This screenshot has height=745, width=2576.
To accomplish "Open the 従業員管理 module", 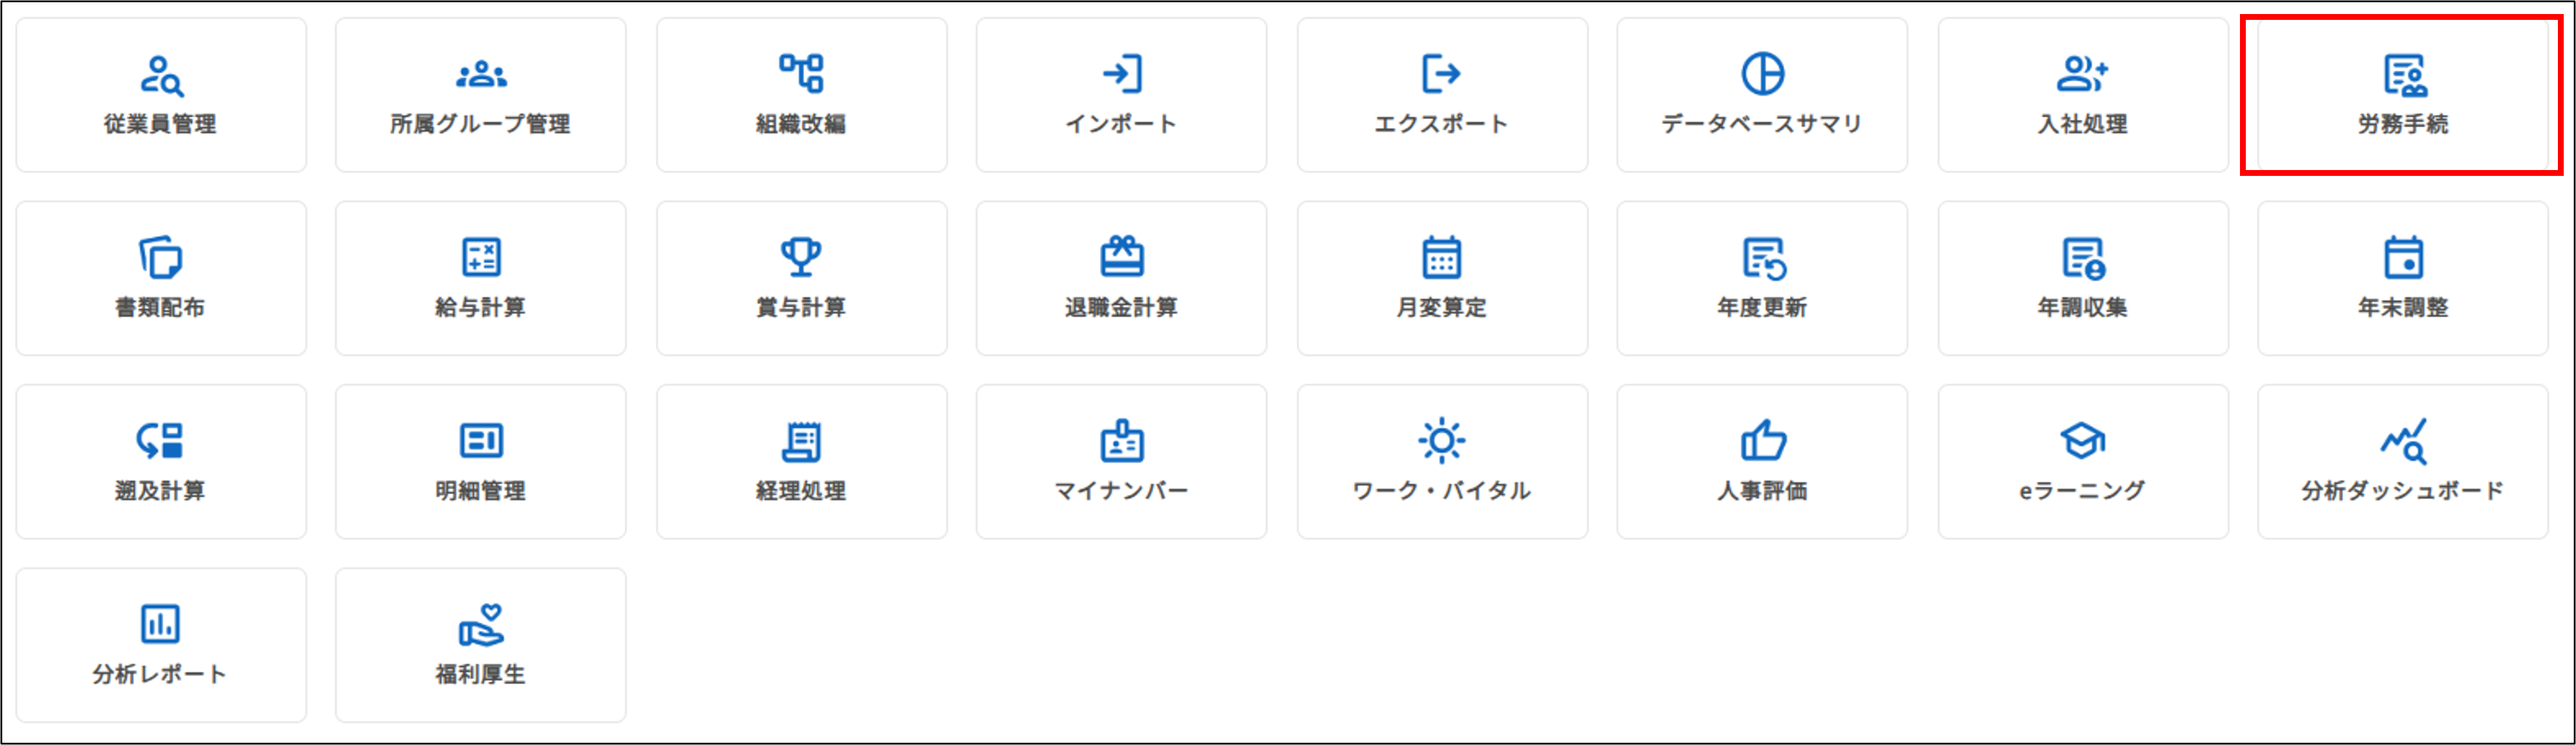I will pos(160,95).
